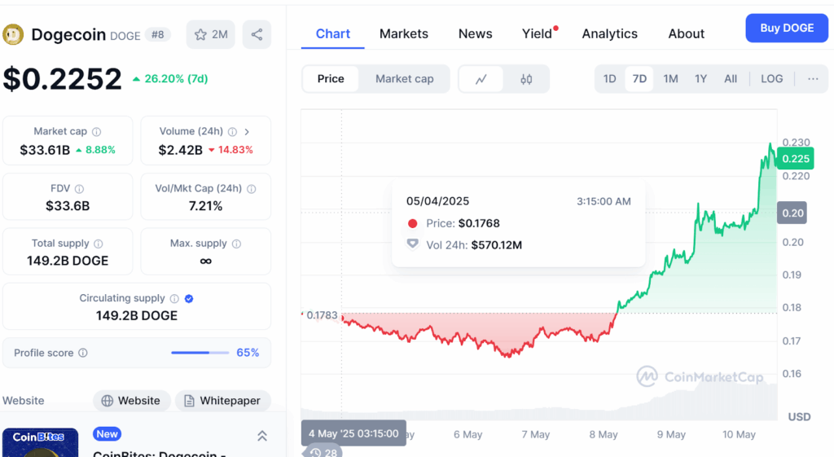834x457 pixels.
Task: Click Max. supply info icon
Action: (x=237, y=244)
